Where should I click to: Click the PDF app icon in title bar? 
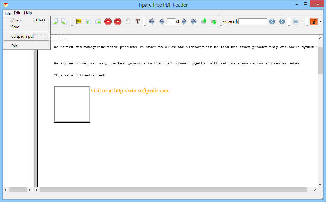pos(6,4)
